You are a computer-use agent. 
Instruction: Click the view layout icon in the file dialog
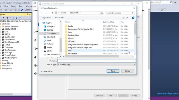coord(124,18)
